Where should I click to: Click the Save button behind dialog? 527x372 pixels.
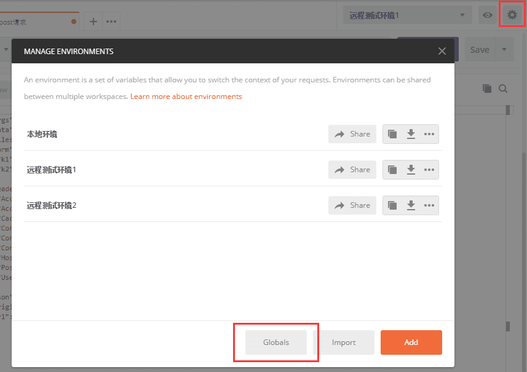tap(480, 50)
